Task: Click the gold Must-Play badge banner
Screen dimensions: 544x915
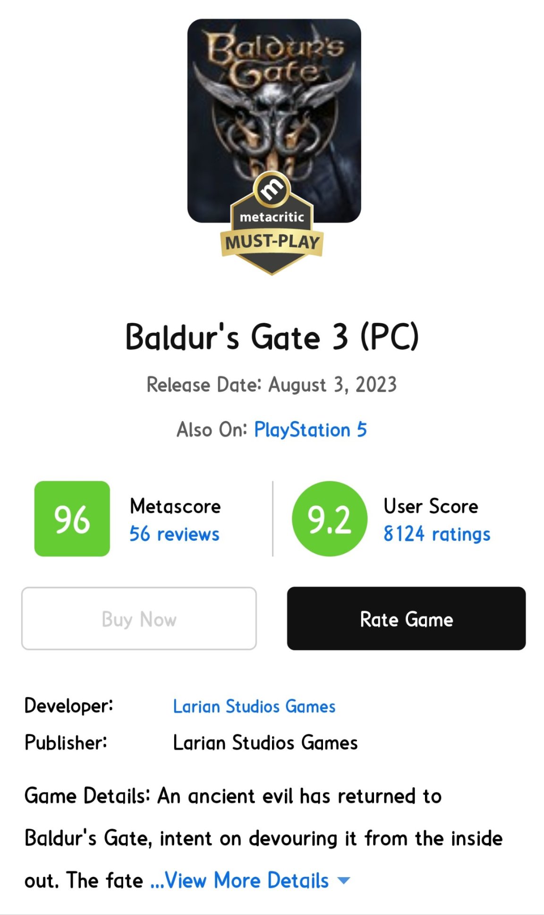Action: pos(272,242)
